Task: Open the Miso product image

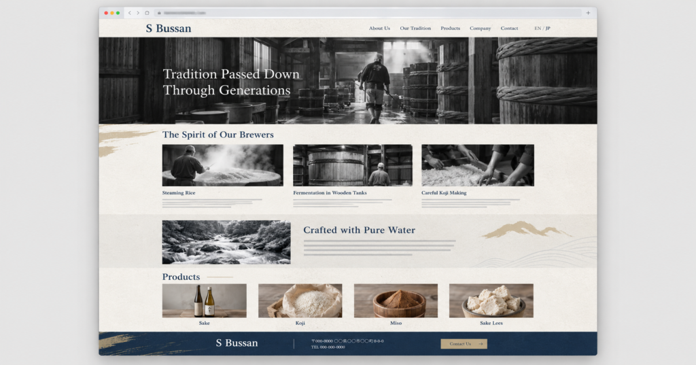Action: tap(396, 300)
